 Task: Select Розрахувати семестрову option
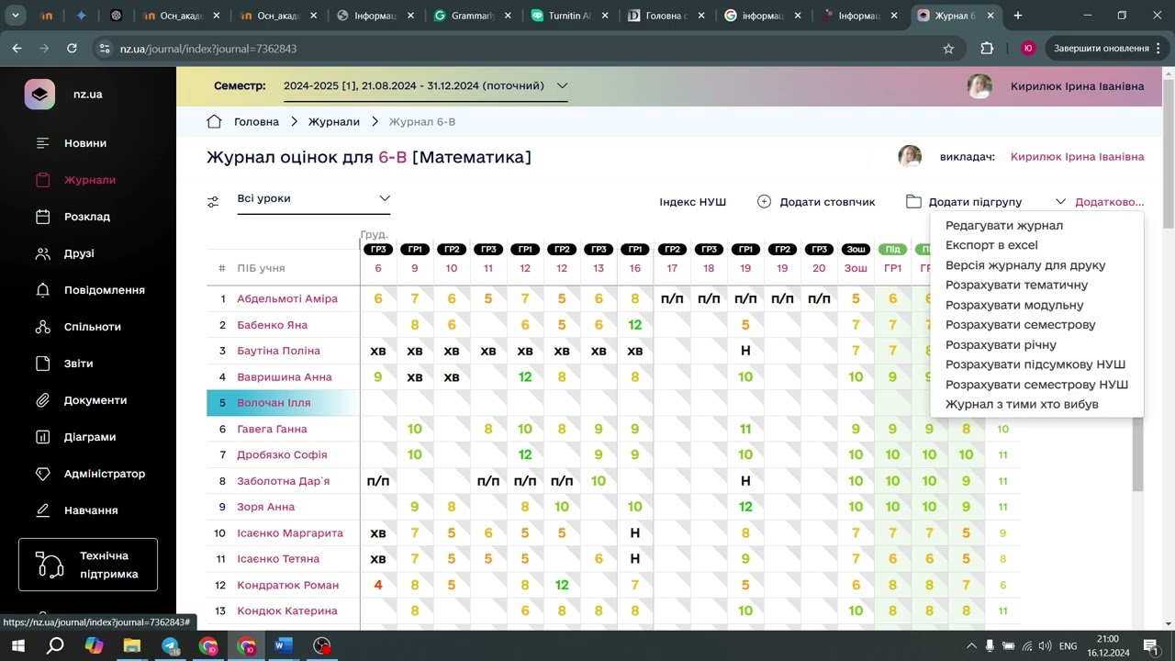click(x=1021, y=325)
